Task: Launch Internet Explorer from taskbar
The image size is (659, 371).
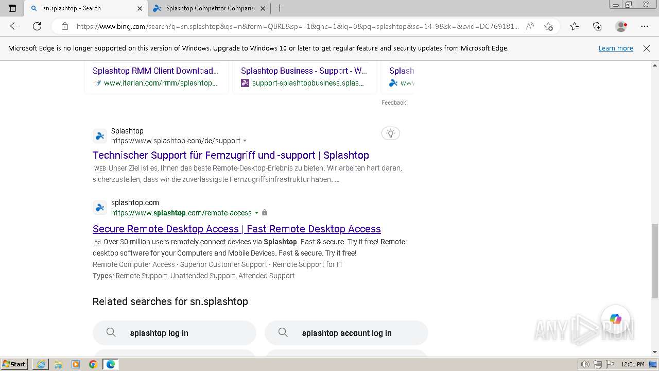Action: pos(41,364)
